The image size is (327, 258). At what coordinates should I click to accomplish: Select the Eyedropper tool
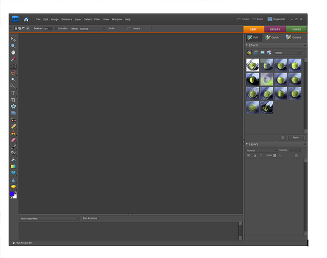click(13, 59)
